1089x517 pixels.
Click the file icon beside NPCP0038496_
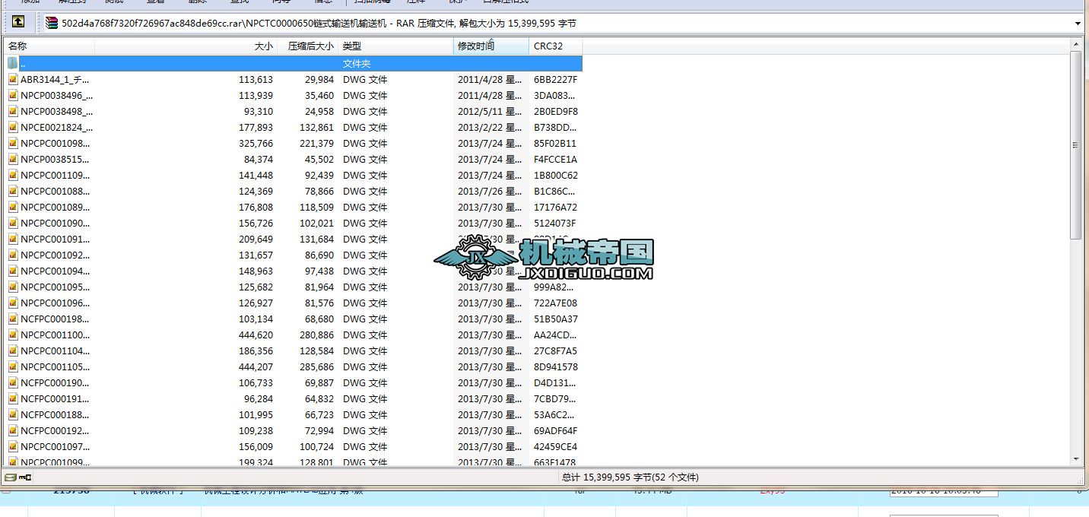point(13,96)
